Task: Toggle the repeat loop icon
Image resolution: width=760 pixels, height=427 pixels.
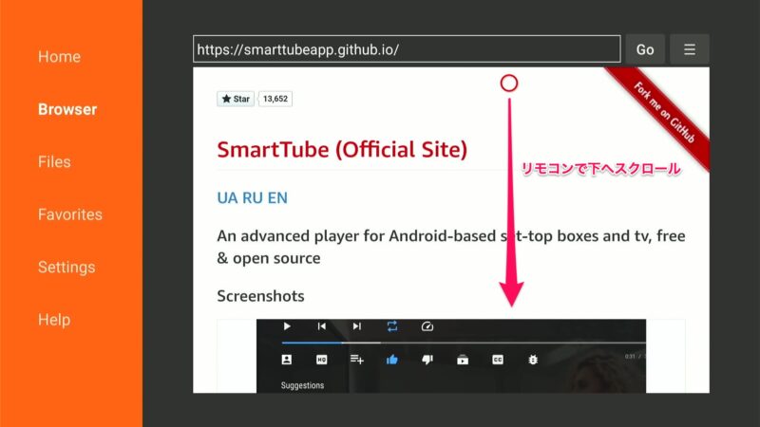Action: click(x=392, y=326)
